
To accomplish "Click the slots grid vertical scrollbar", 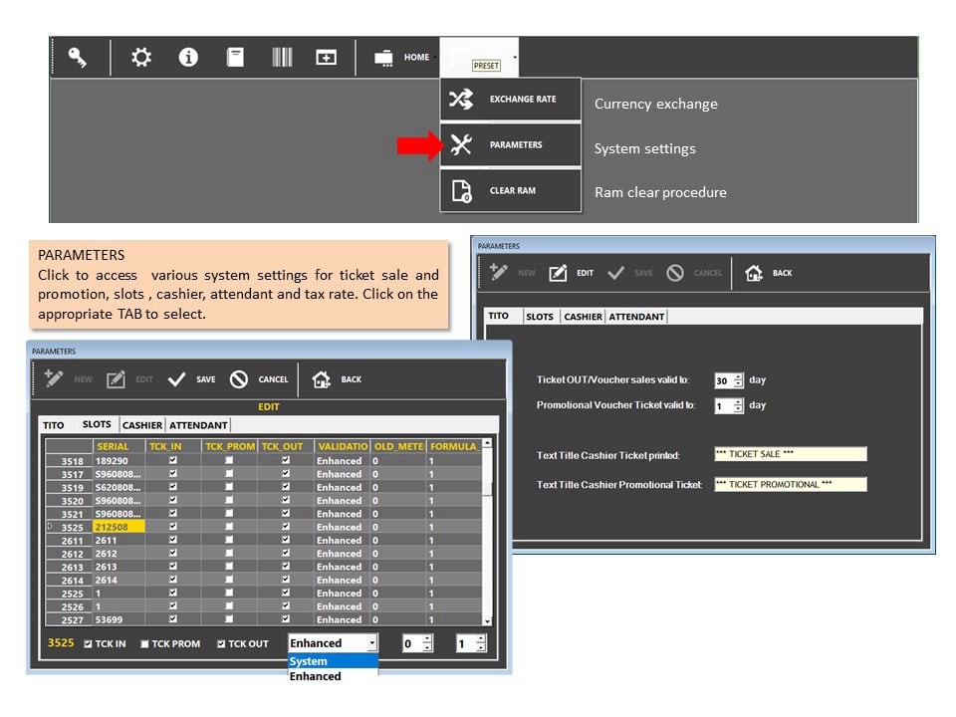I will (487, 532).
